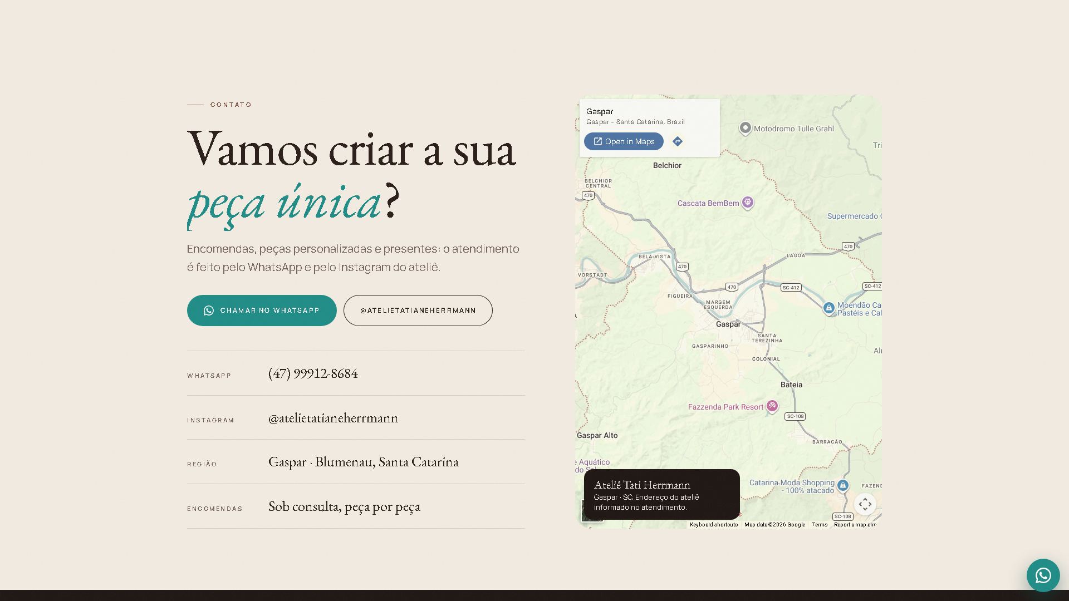The image size is (1069, 601).
Task: Click the 'Gaspar - Santa Catarina, Brazil' subtitle
Action: 635,122
